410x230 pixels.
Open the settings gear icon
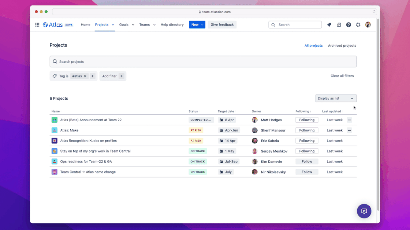point(358,24)
